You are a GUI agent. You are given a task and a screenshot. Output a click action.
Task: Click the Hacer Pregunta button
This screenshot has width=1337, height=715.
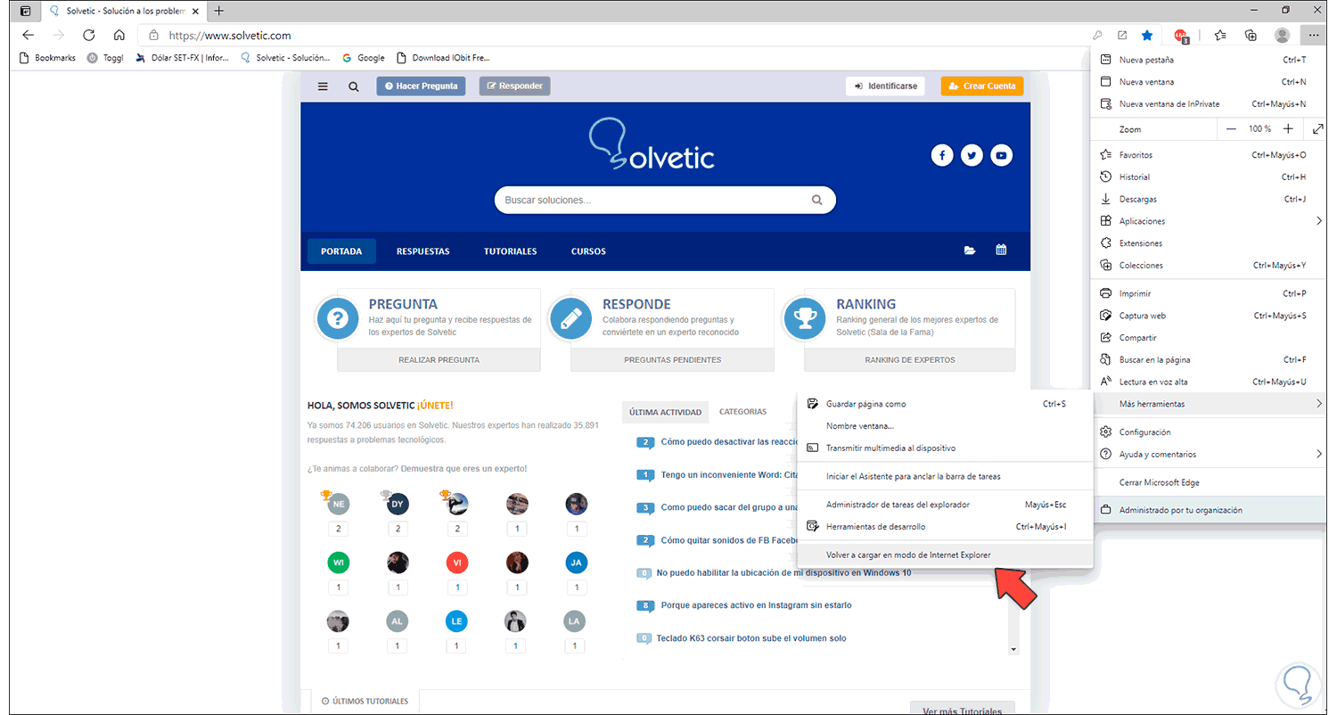(x=421, y=86)
